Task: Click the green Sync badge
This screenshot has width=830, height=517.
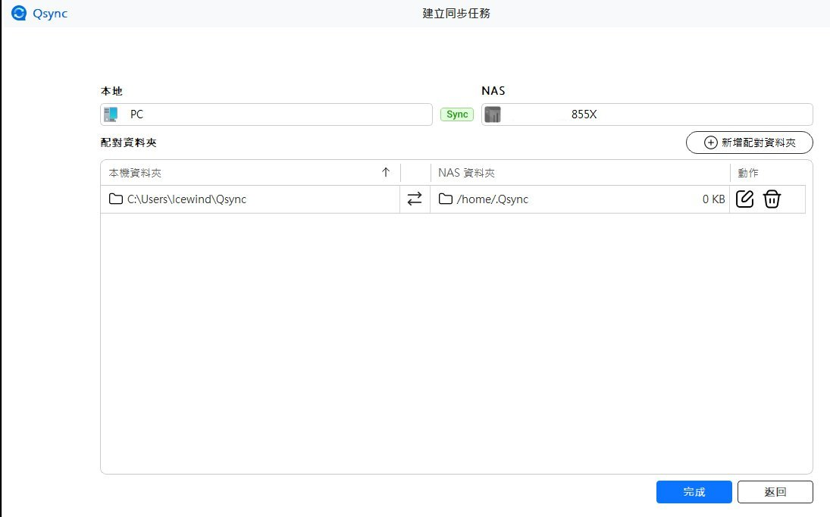Action: [x=457, y=114]
